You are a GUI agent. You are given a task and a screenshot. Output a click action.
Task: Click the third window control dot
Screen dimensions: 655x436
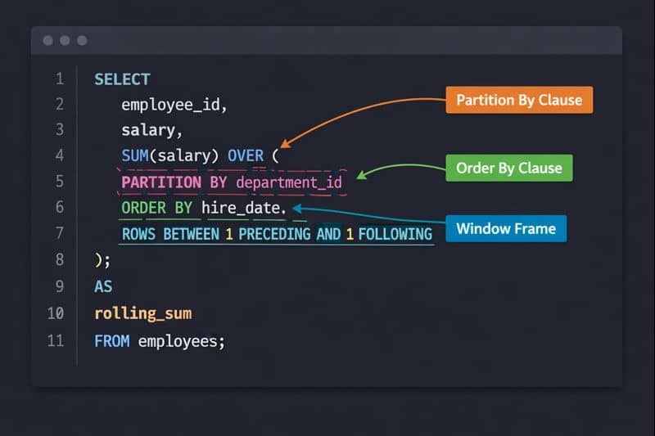pos(83,40)
